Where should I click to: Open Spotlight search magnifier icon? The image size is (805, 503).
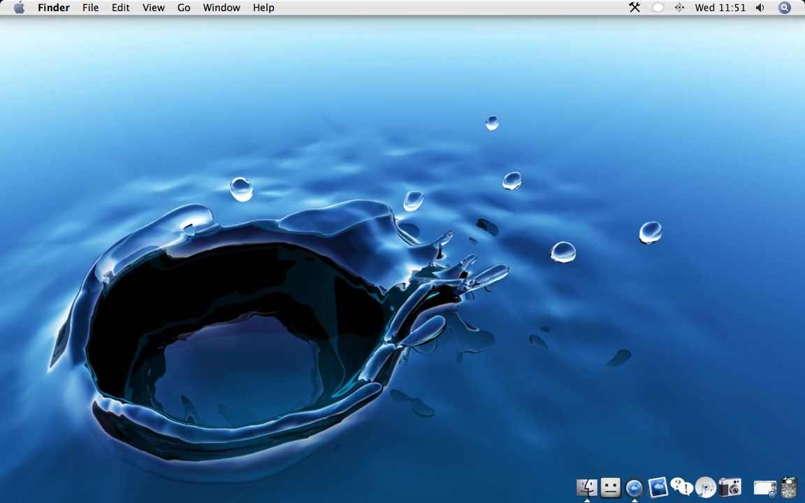tap(785, 8)
